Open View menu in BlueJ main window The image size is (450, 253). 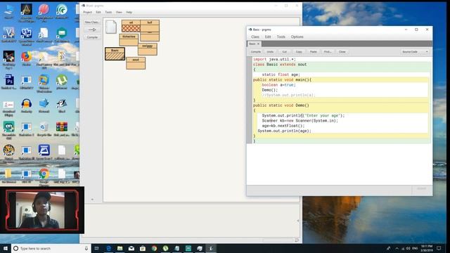point(119,13)
